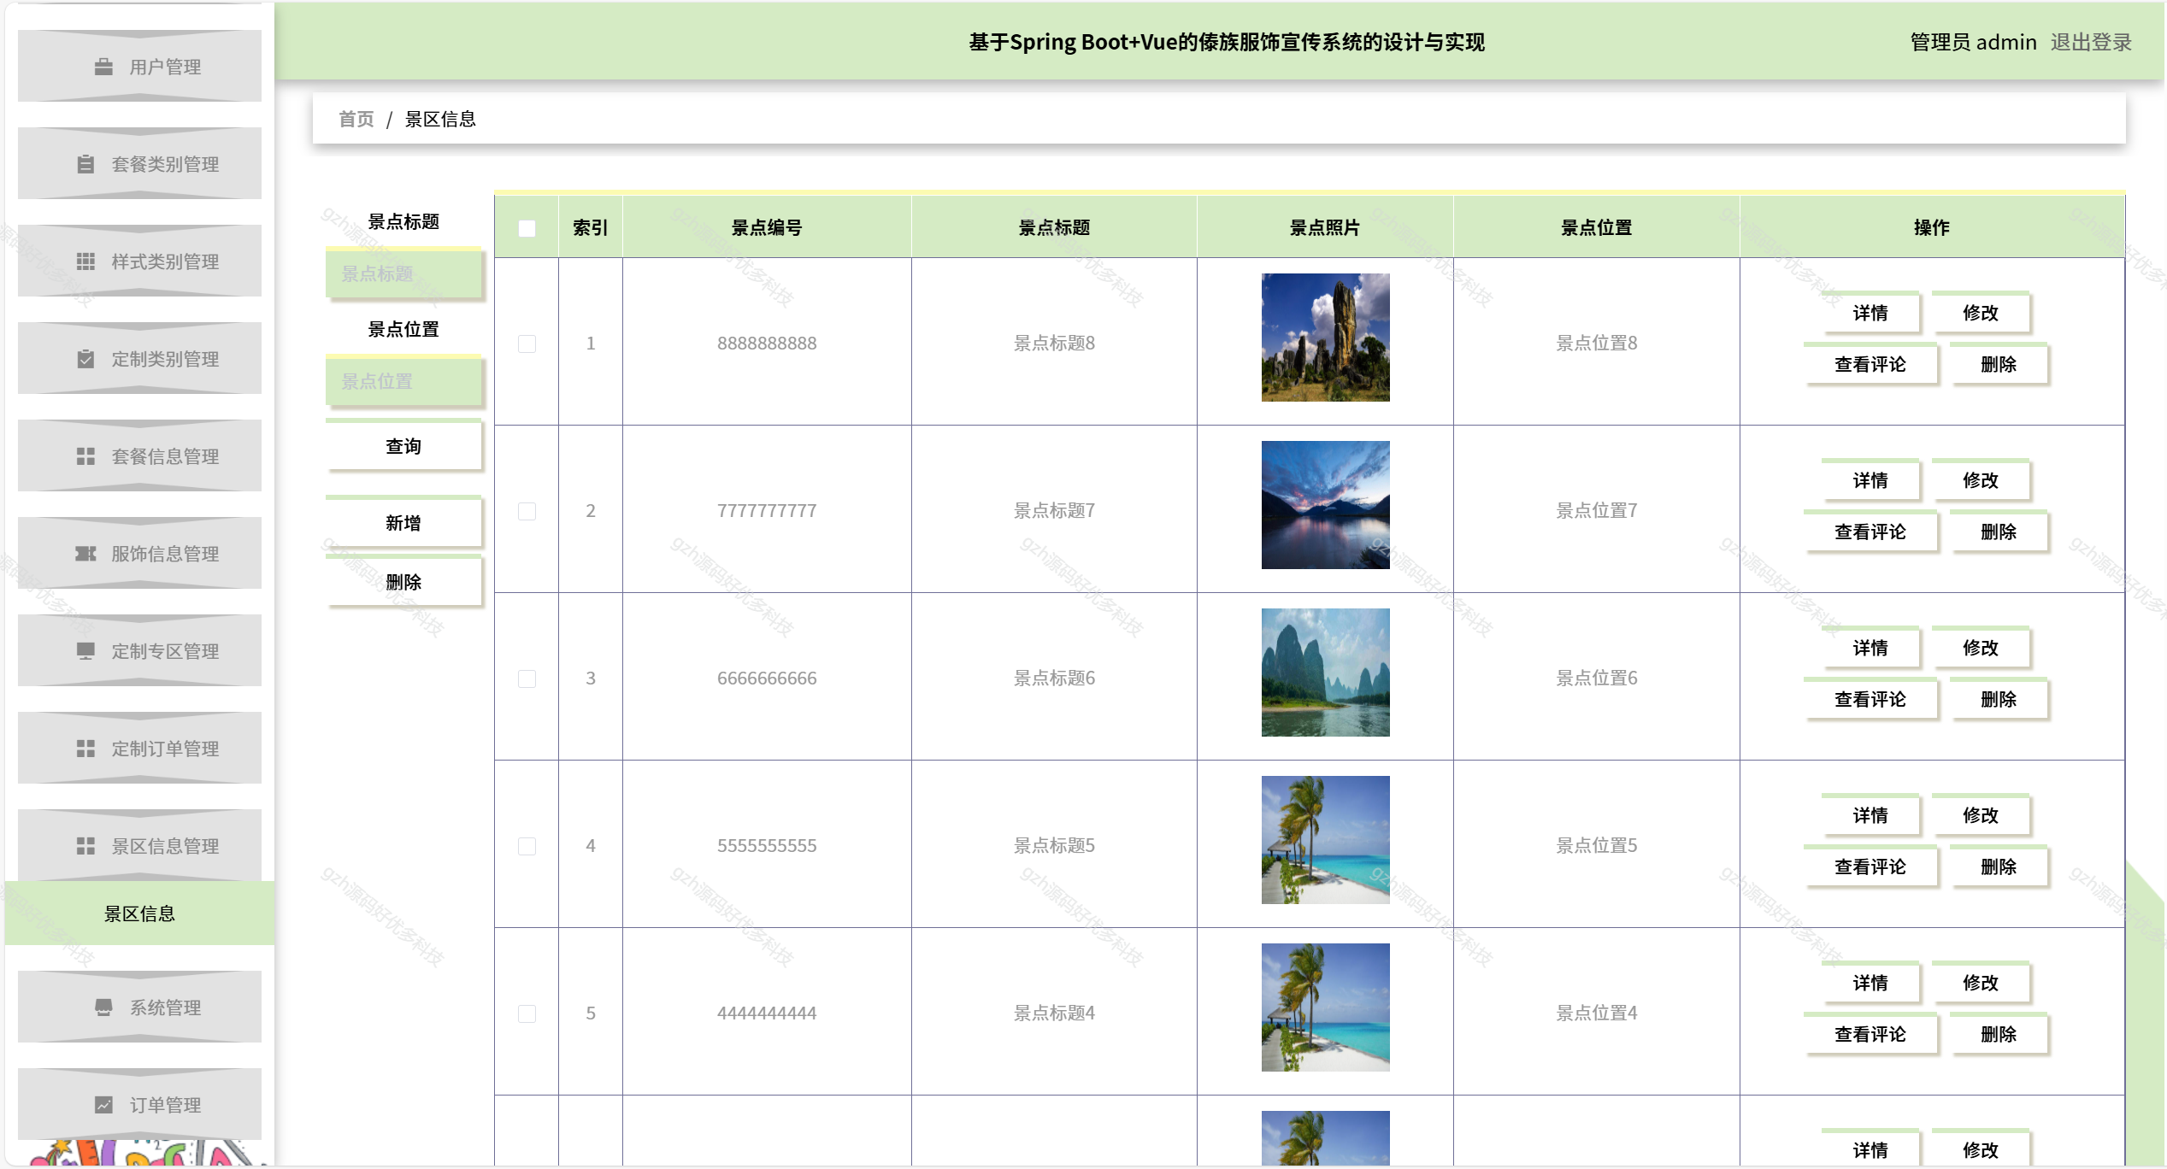Viewport: 2167px width, 1169px height.
Task: Click the 新增 button
Action: coord(403,523)
